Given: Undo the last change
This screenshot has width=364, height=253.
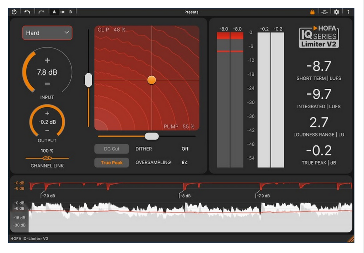Looking at the screenshot, I should tap(27, 12).
